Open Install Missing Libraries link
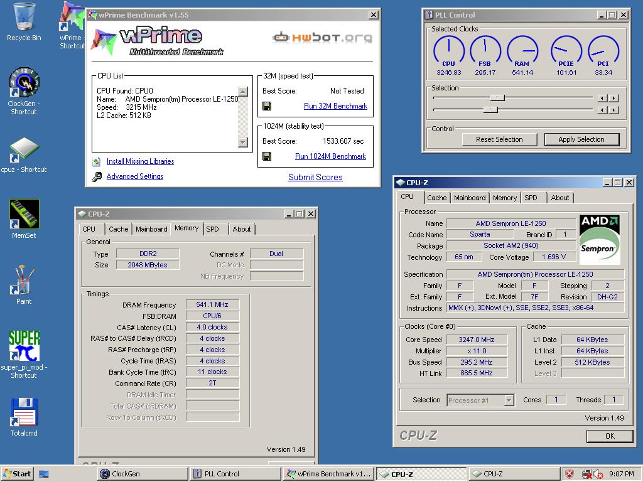Image resolution: width=643 pixels, height=482 pixels. point(140,161)
